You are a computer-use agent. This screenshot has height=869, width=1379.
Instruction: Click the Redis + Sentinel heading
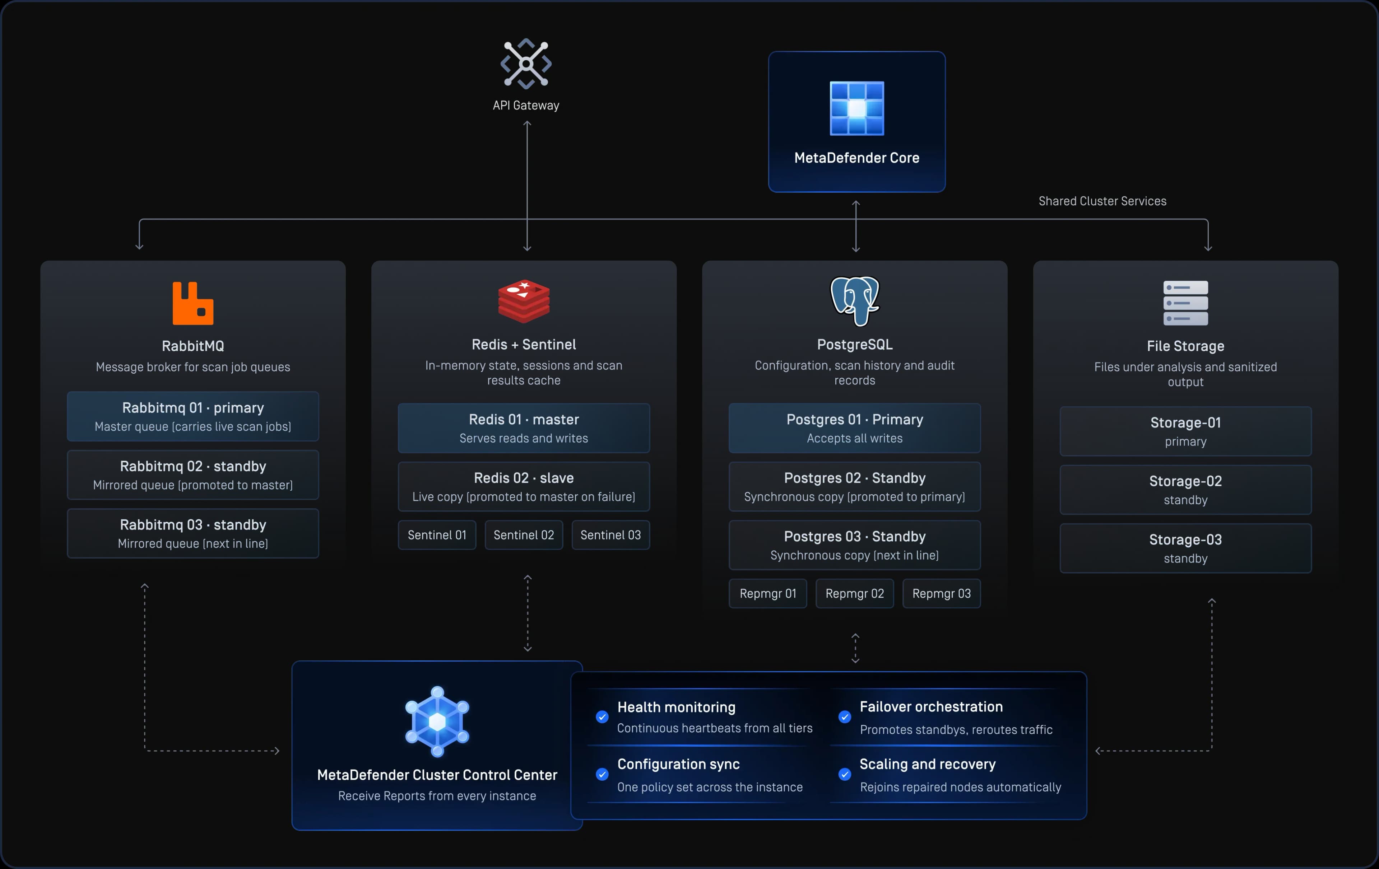(x=524, y=344)
